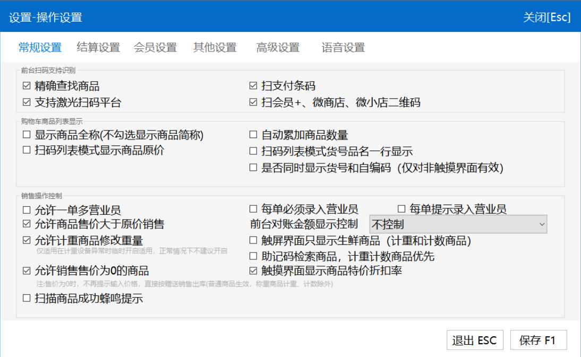This screenshot has height=357, width=581.
Task: Disable 支持激光扫码平台 option
Action: 27,102
